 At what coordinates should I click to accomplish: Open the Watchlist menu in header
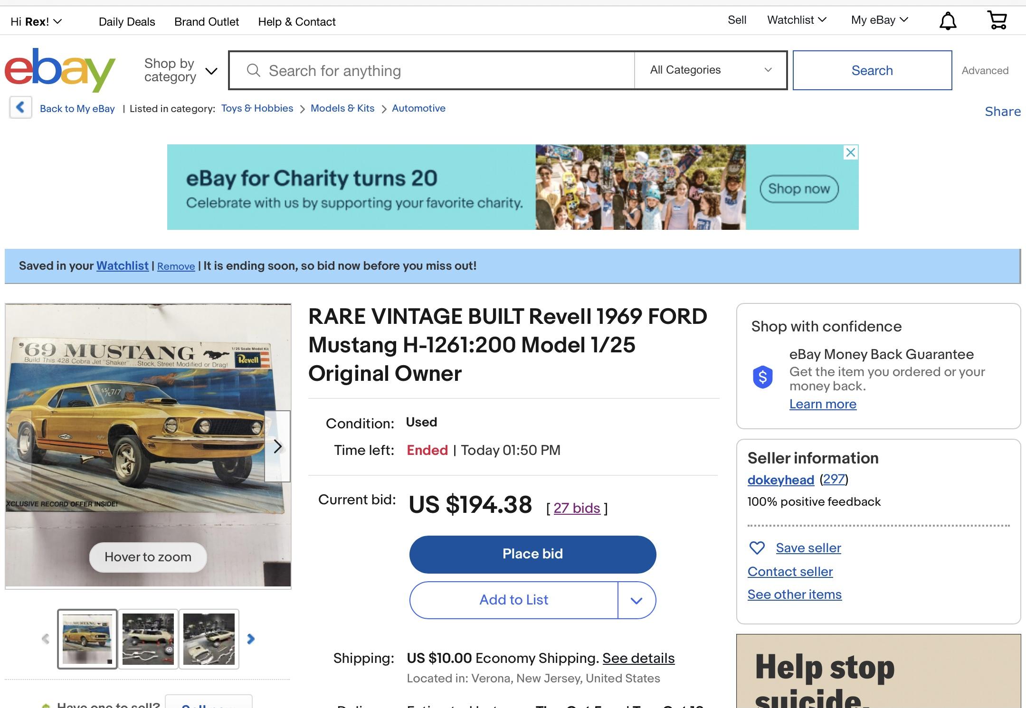coord(797,20)
